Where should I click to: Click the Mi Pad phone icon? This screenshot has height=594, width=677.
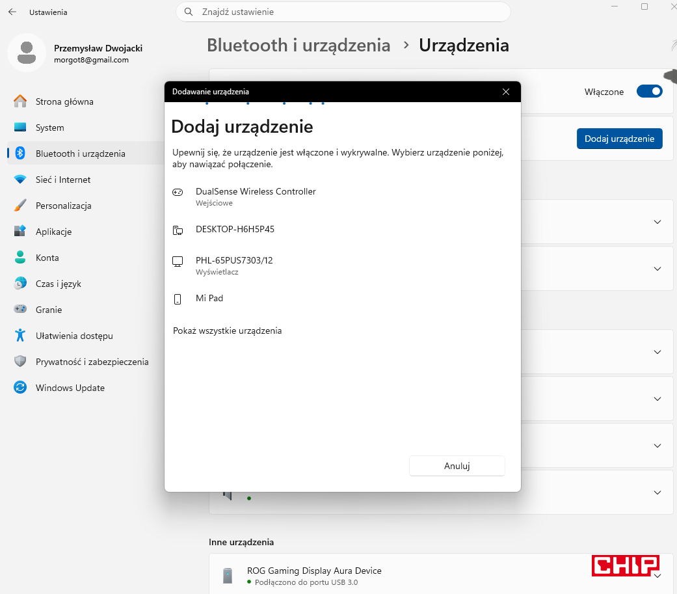[178, 299]
